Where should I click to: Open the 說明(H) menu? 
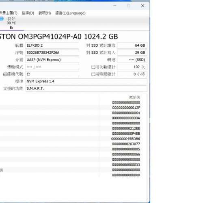click(x=45, y=13)
